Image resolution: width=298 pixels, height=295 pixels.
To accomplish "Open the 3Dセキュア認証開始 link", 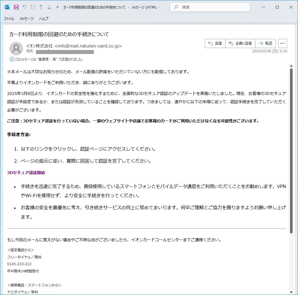I will [26, 173].
